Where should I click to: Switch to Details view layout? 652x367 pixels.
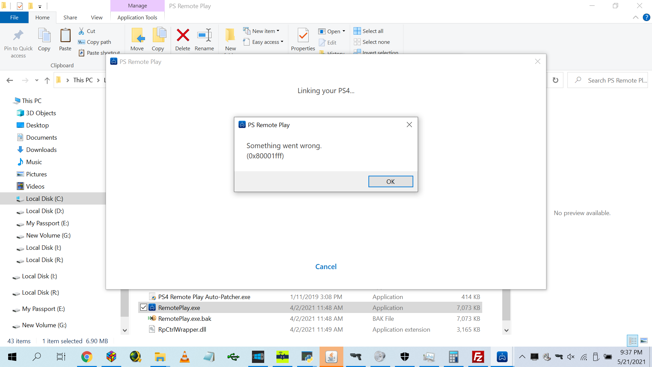[633, 340]
